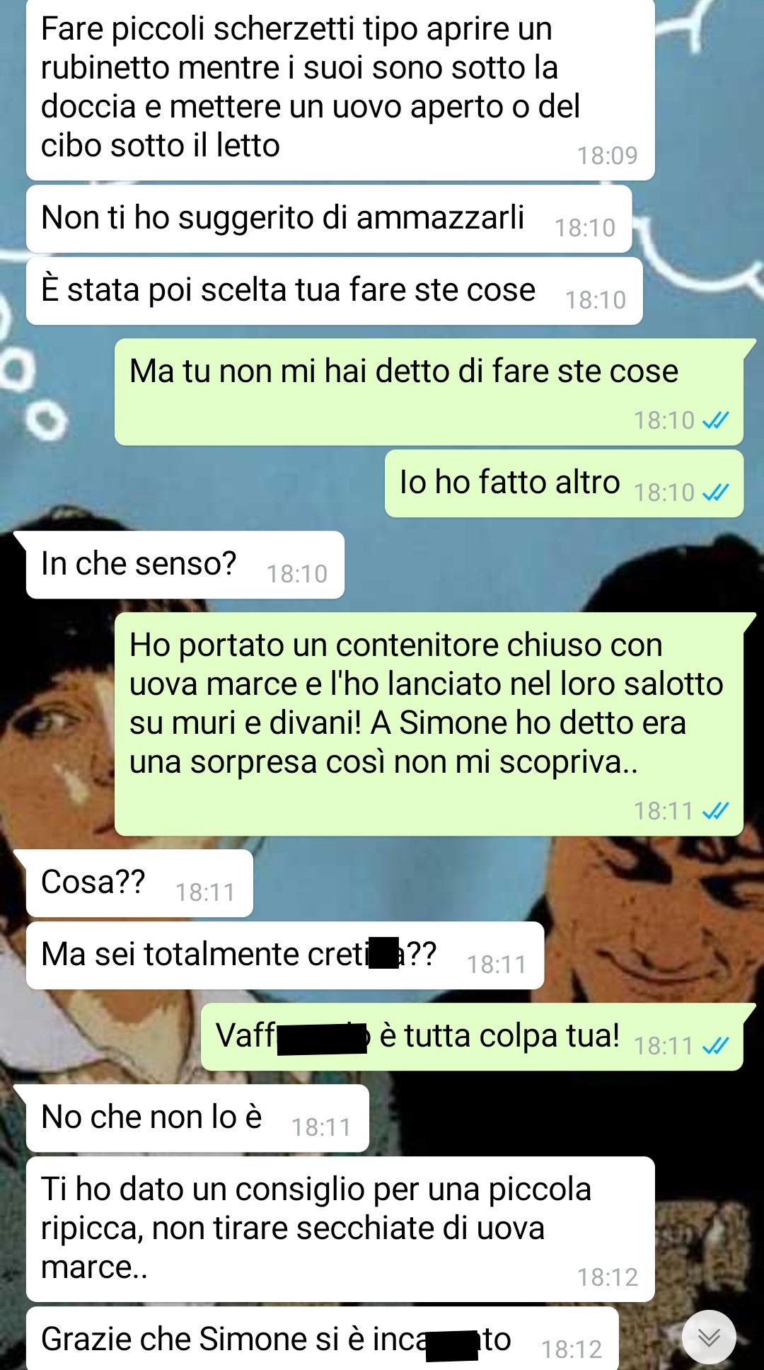
Task: Tap the 18:09 timestamp on first message
Action: tap(608, 155)
